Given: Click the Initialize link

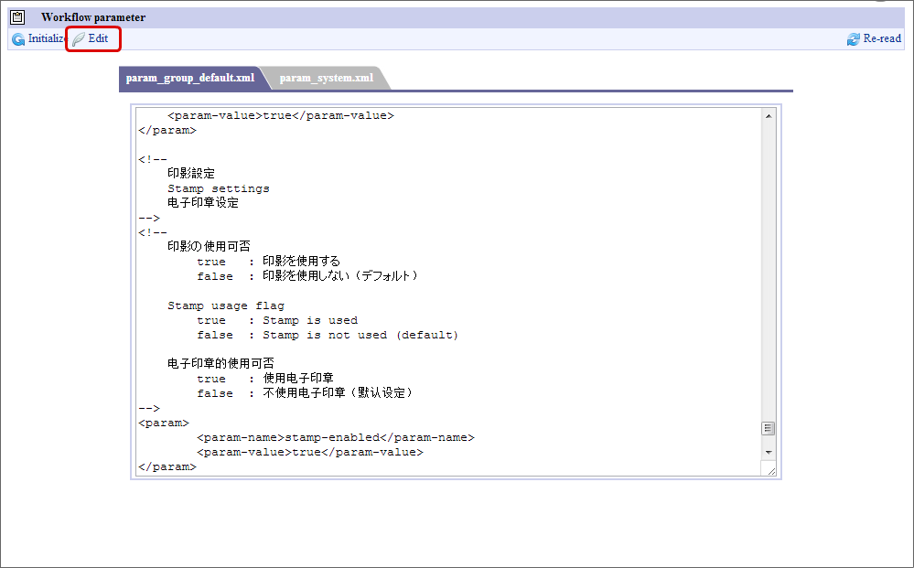Looking at the screenshot, I should [x=48, y=38].
